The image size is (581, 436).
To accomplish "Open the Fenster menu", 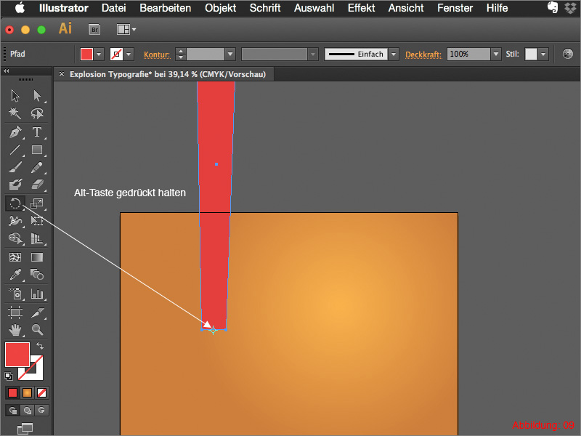I will click(x=455, y=8).
